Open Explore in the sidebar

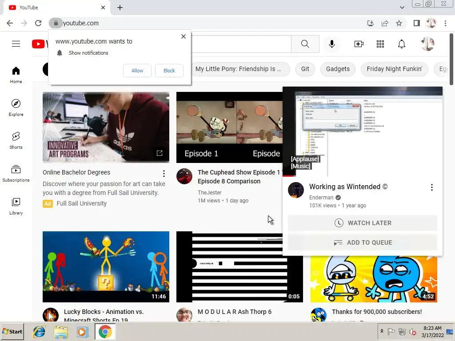point(16,107)
